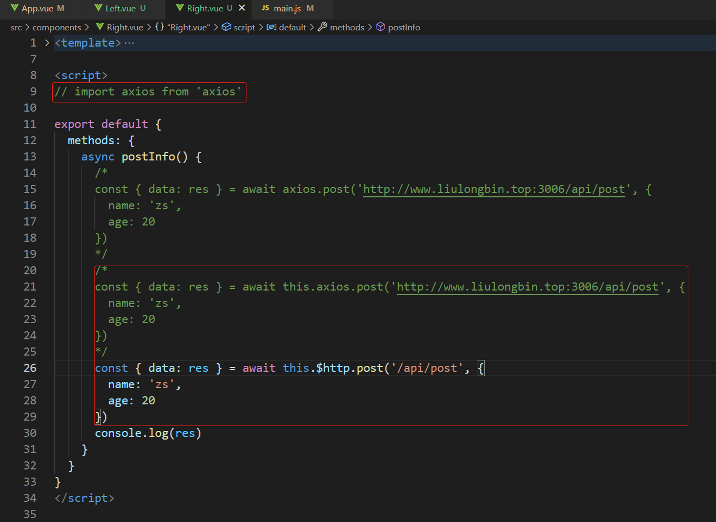
Task: Open the "Right.vue" module breadcrumb
Action: click(188, 28)
